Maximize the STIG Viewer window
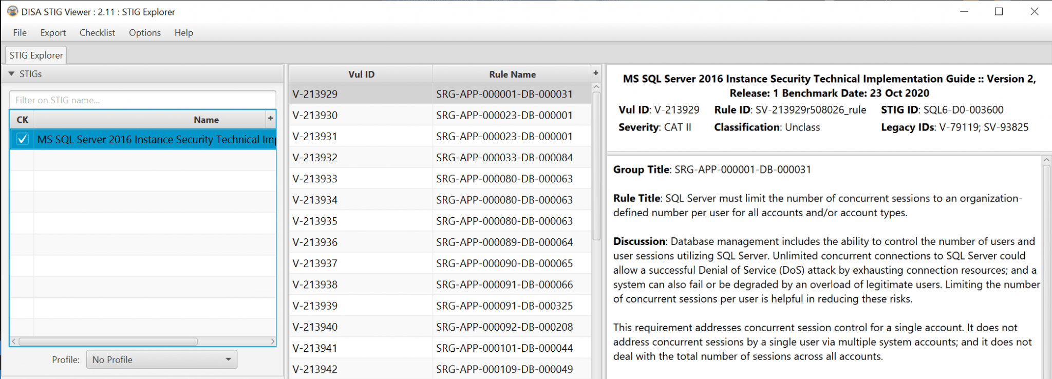1052x379 pixels. 999,11
